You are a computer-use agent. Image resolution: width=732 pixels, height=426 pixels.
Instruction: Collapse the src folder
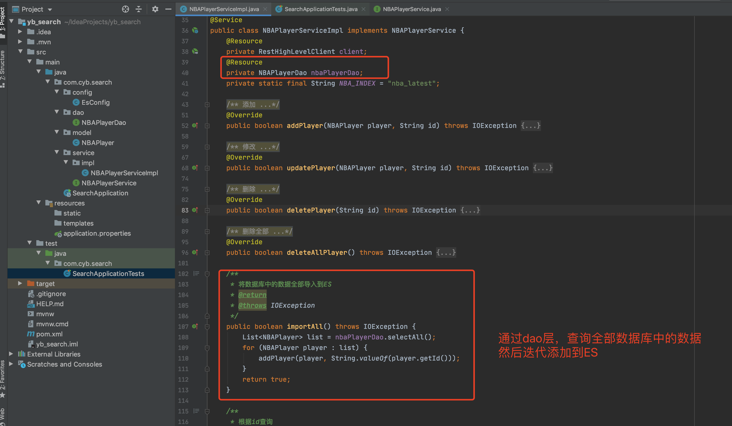(x=20, y=52)
